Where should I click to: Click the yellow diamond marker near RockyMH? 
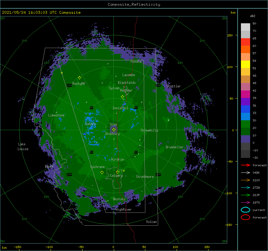80,78
